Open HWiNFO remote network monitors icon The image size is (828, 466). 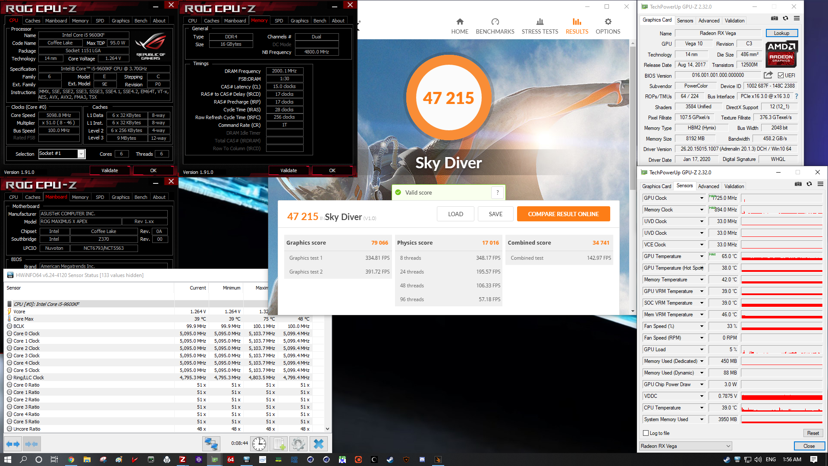click(x=211, y=444)
